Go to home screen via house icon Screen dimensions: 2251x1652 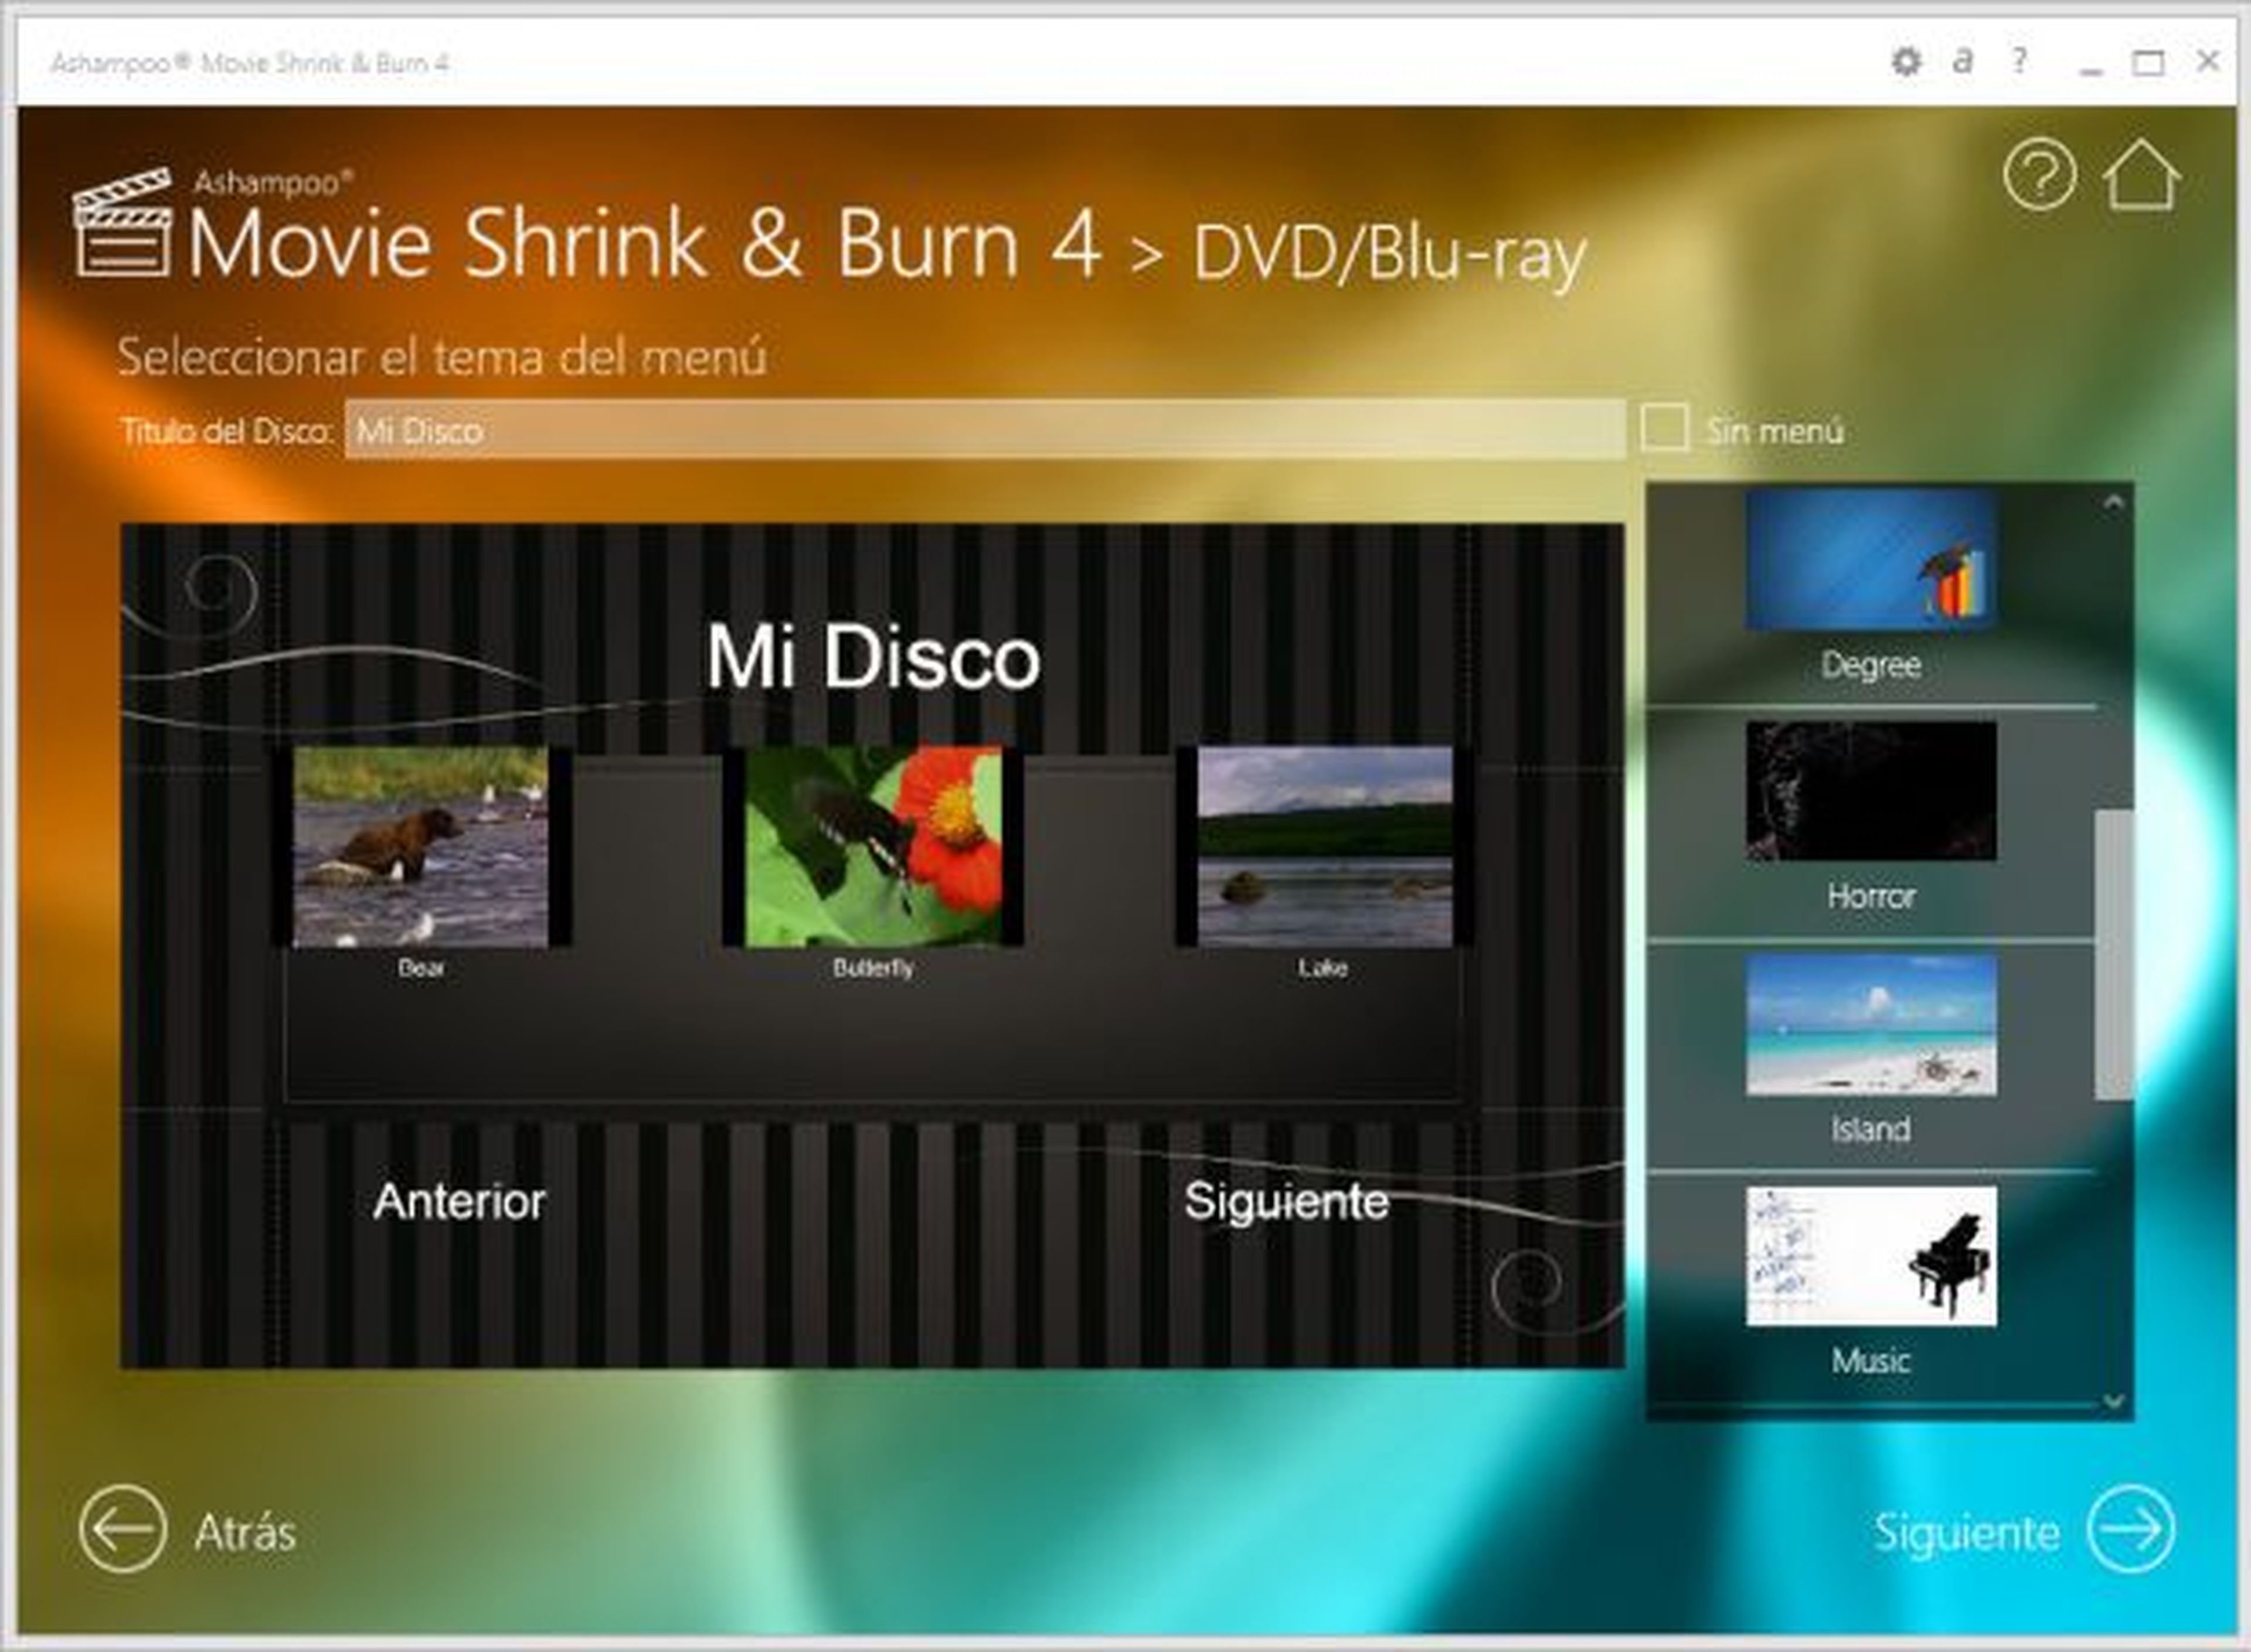coord(2141,175)
